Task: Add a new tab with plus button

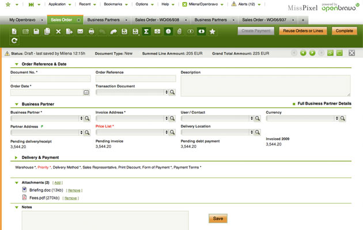Action: 303,20
